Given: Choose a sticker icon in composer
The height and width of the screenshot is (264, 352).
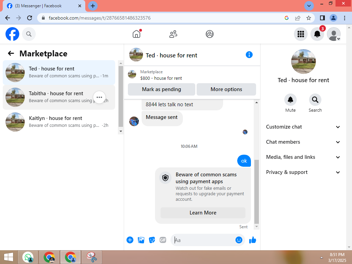Looking at the screenshot, I should click(x=152, y=240).
